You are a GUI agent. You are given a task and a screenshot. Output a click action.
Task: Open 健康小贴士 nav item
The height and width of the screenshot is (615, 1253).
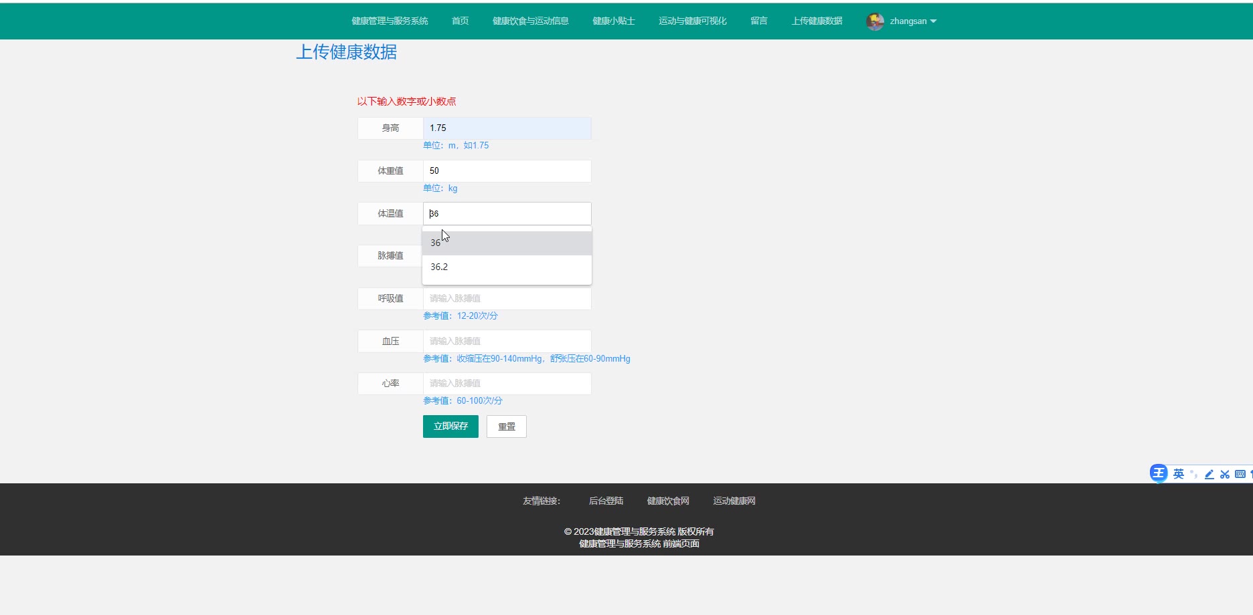[x=613, y=21]
